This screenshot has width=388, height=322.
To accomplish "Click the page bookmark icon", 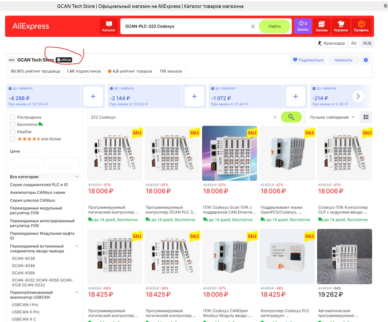I will (x=386, y=6).
